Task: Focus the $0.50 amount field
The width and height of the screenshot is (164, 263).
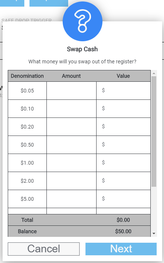Action: click(71, 145)
